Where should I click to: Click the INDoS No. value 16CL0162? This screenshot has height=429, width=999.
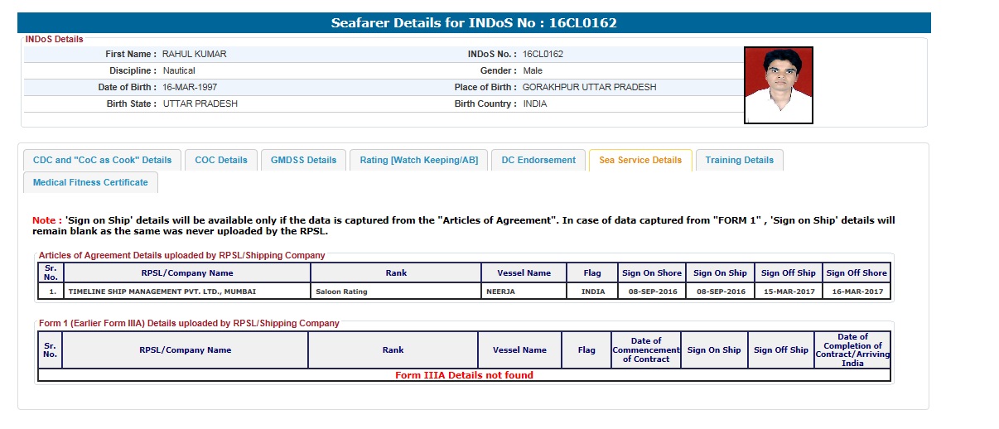click(543, 55)
